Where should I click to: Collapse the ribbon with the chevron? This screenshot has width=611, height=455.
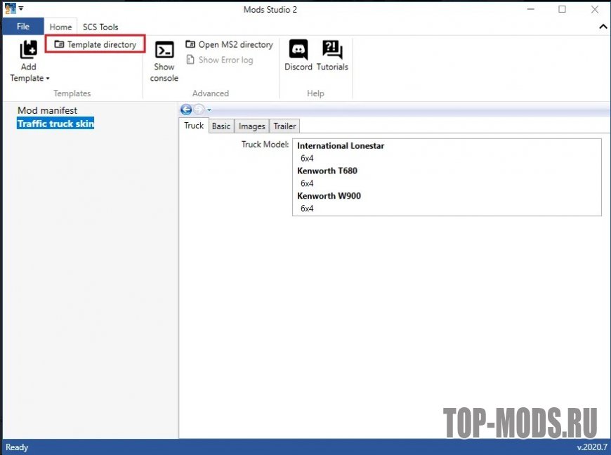pyautogui.click(x=603, y=27)
